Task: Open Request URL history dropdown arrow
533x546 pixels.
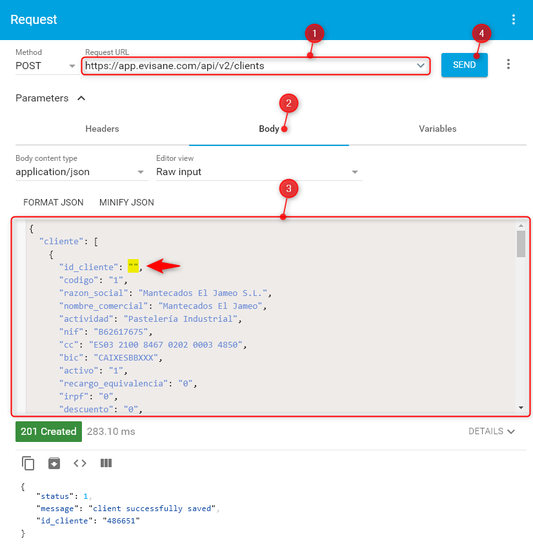Action: (x=421, y=66)
